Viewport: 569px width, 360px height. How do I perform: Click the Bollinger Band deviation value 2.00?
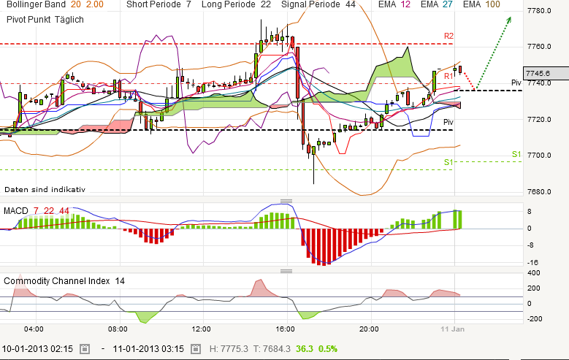[95, 4]
